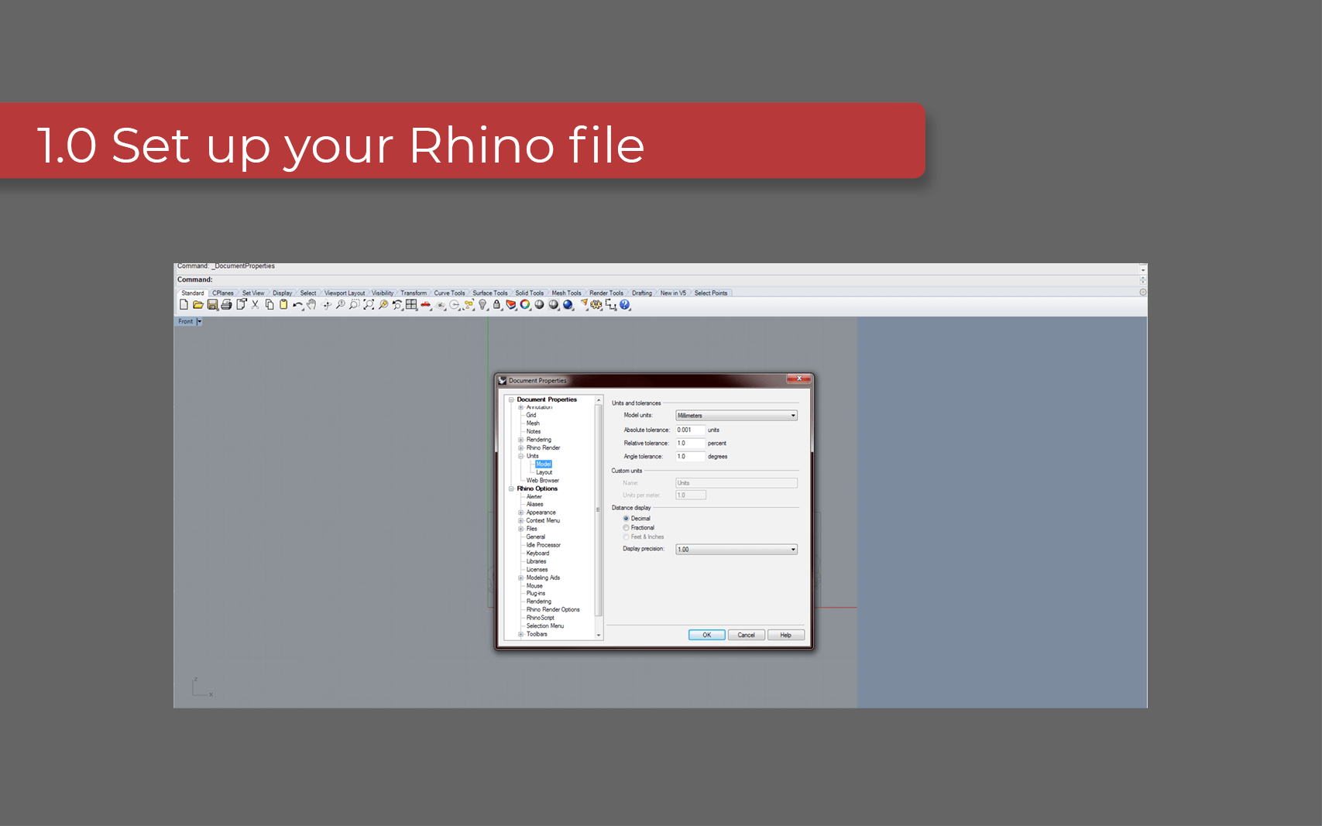The height and width of the screenshot is (826, 1322).
Task: Select the Pan hand tool icon
Action: tap(311, 305)
